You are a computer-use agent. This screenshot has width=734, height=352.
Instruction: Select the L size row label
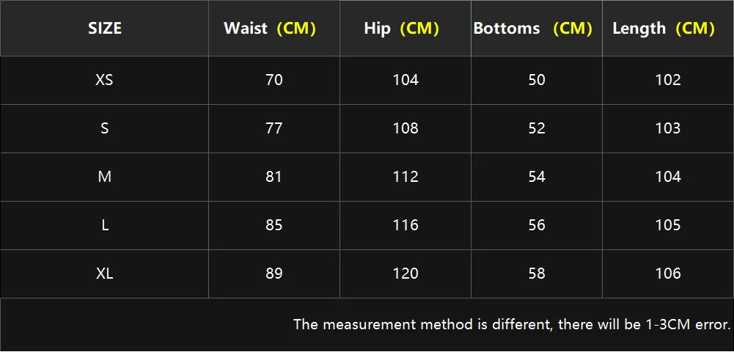click(x=105, y=224)
